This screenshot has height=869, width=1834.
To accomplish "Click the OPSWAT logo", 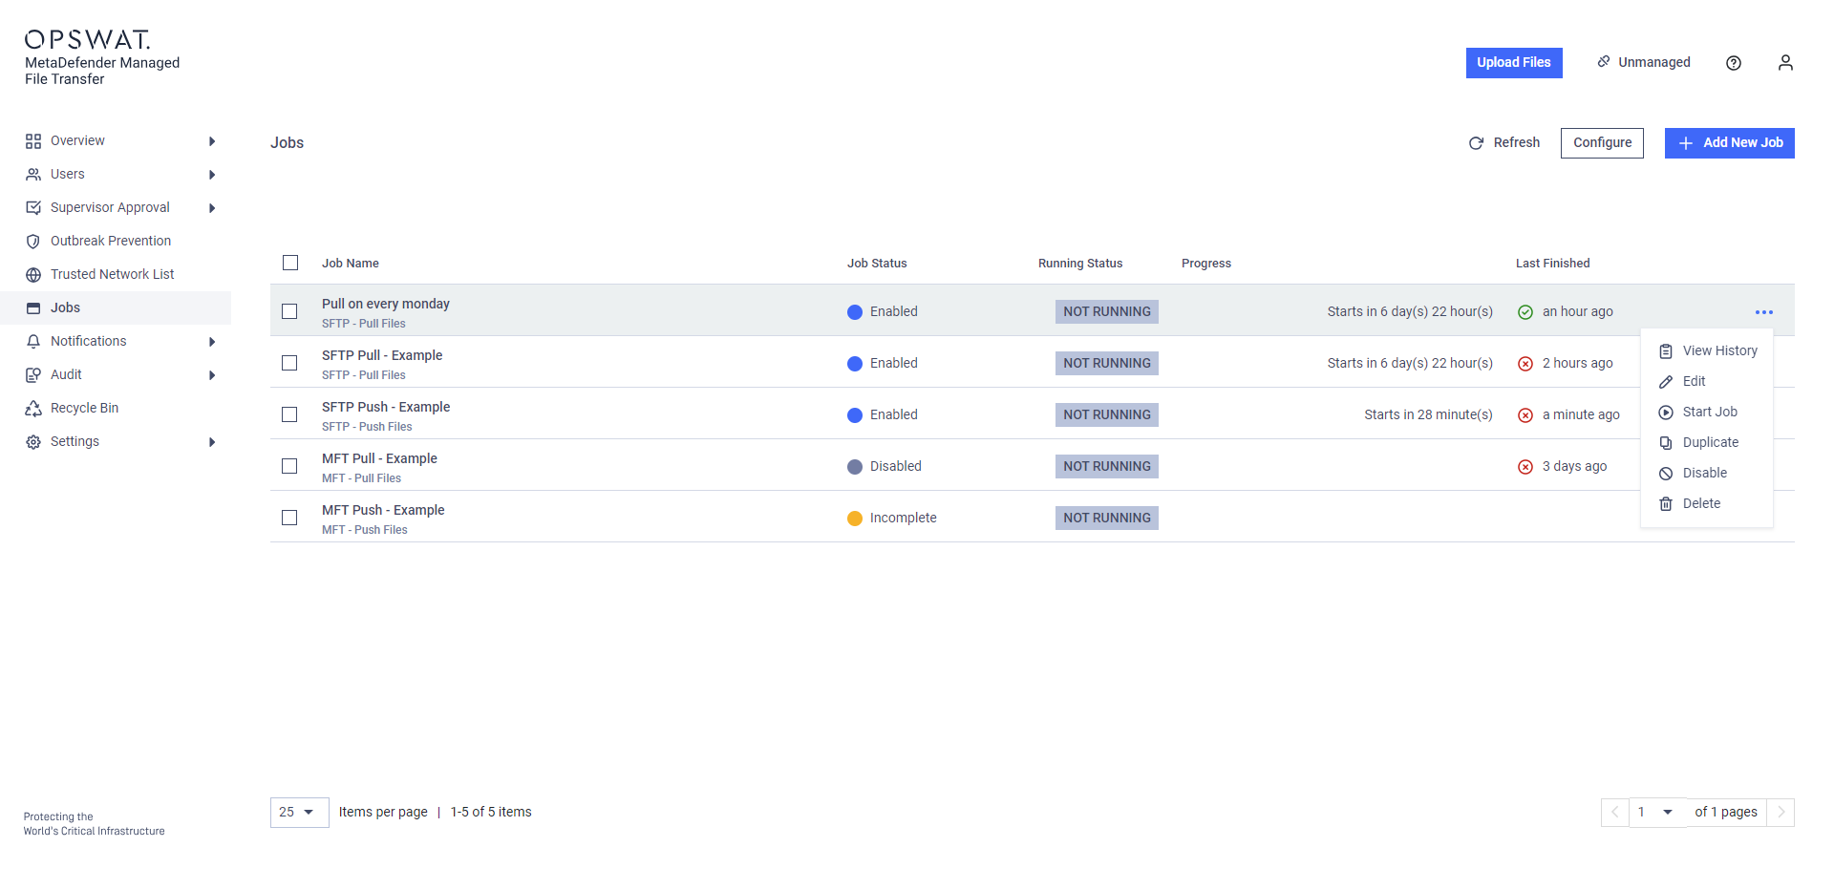I will coord(88,39).
